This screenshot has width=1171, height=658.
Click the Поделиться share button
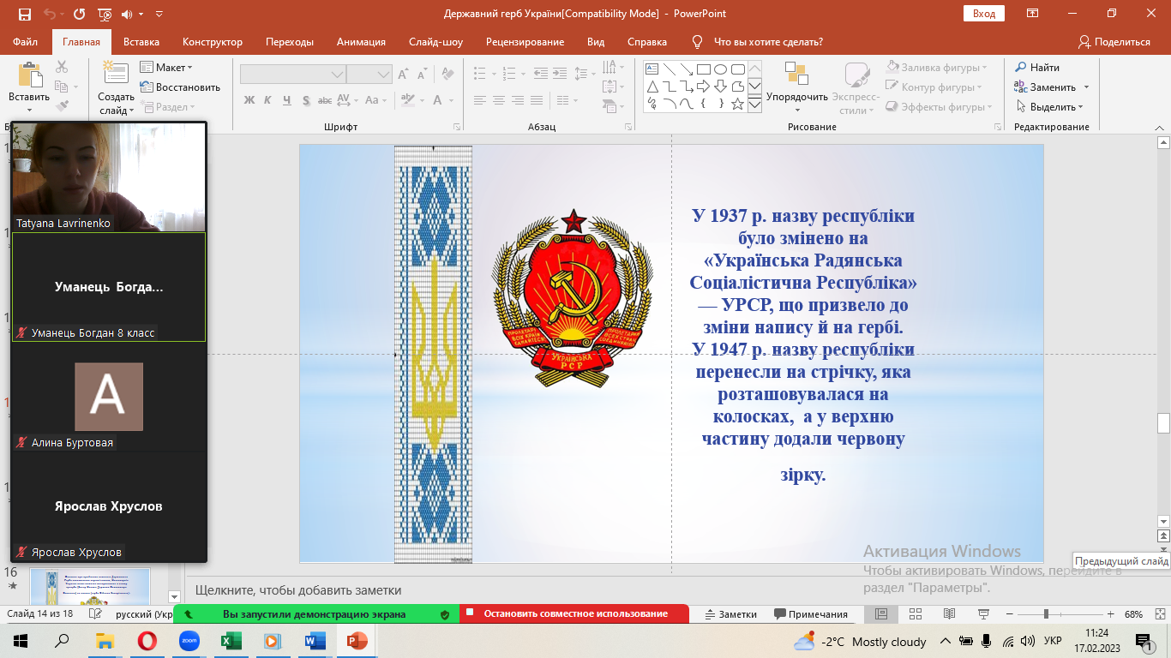pyautogui.click(x=1114, y=42)
